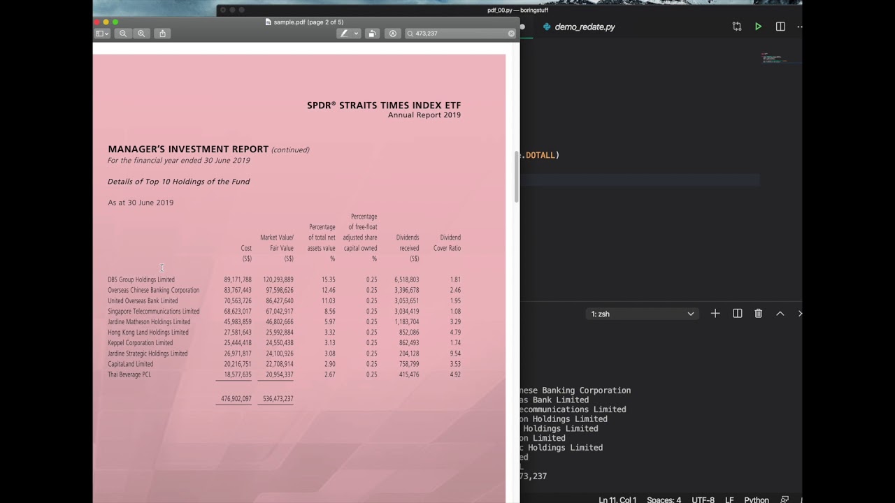Maximize the terminal panel with up chevron

coord(780,314)
